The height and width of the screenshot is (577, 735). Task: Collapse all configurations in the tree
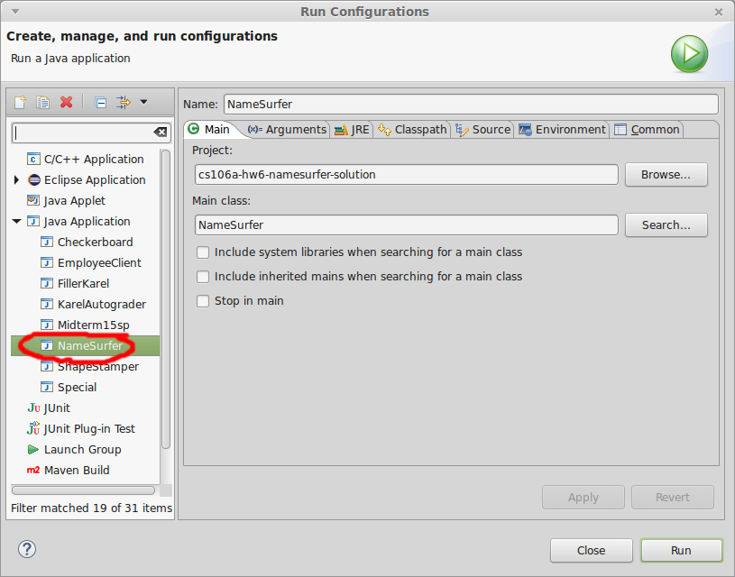click(x=101, y=102)
